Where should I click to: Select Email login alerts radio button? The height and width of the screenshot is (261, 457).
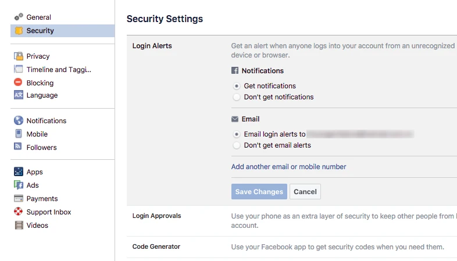click(237, 134)
